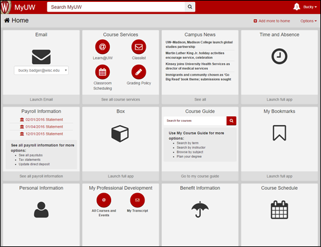Open the 12/01/2015 Statement
321x247 pixels.
(x=44, y=134)
